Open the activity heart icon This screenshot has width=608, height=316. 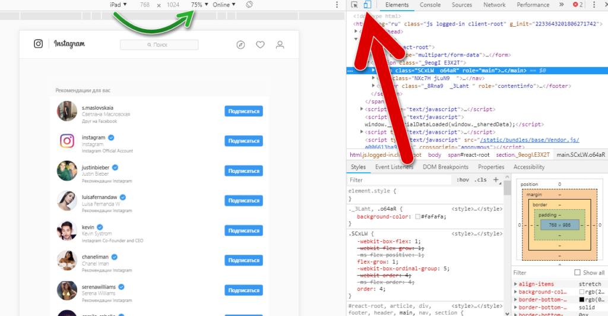[x=260, y=45]
